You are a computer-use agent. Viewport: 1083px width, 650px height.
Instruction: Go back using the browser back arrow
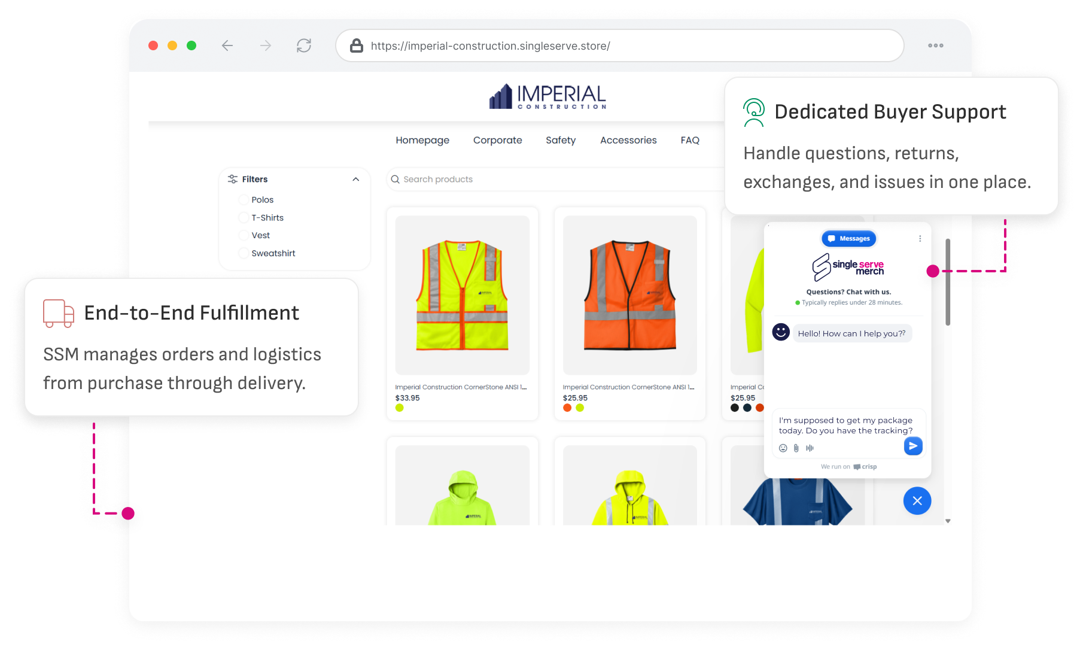[227, 45]
